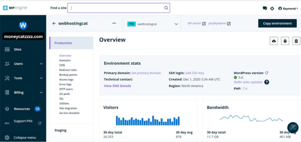
Task: Click the Collapse menu arrow icon
Action: pyautogui.click(x=7, y=137)
